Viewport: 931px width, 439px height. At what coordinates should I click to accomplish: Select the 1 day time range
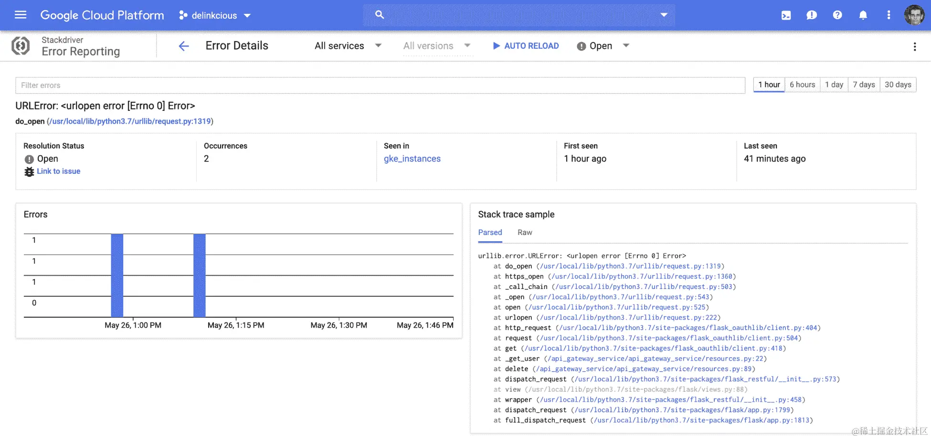[x=834, y=85]
